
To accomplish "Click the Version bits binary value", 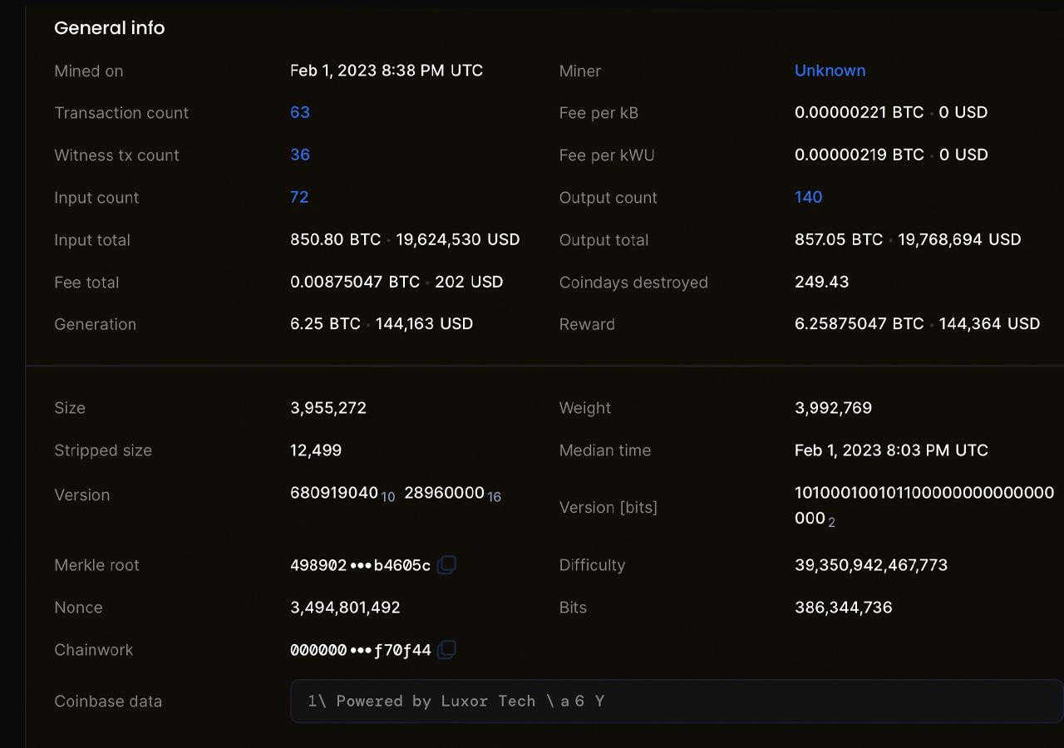I will pos(924,505).
